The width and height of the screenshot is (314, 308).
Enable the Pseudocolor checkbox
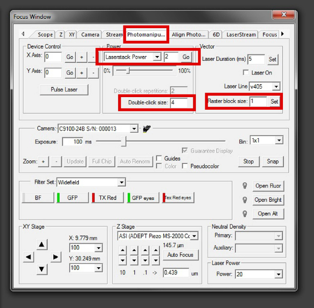point(185,166)
